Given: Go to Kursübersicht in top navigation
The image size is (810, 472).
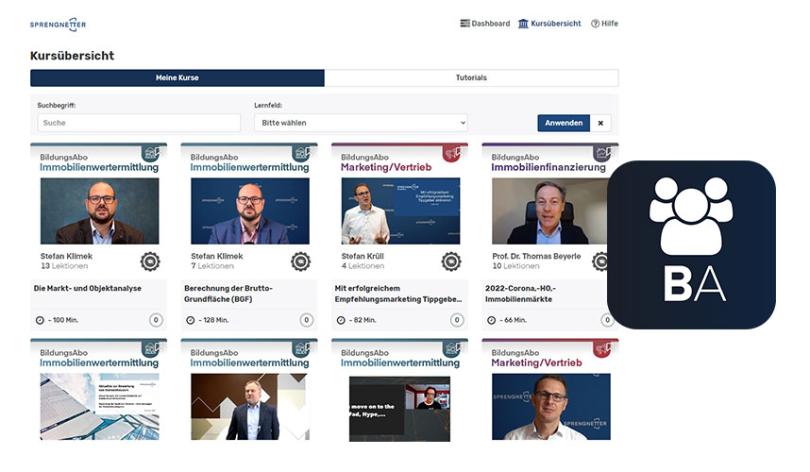Looking at the screenshot, I should tap(549, 24).
